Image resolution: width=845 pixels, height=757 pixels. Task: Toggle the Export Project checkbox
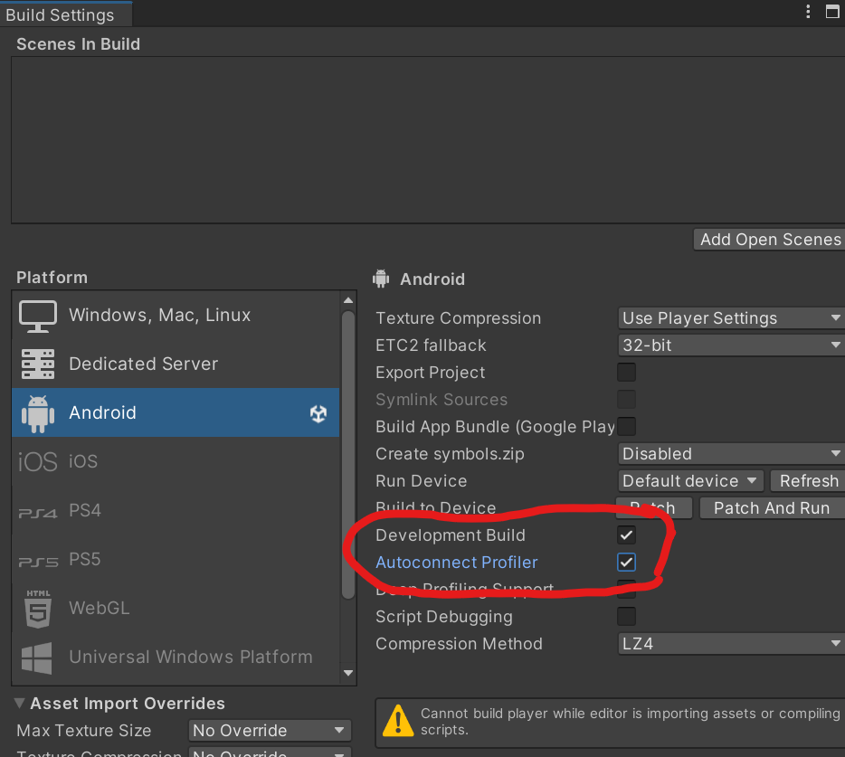[x=626, y=373]
